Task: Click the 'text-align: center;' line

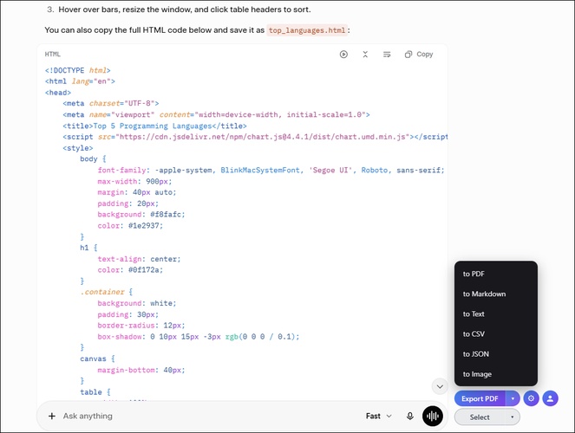Action: coord(139,259)
